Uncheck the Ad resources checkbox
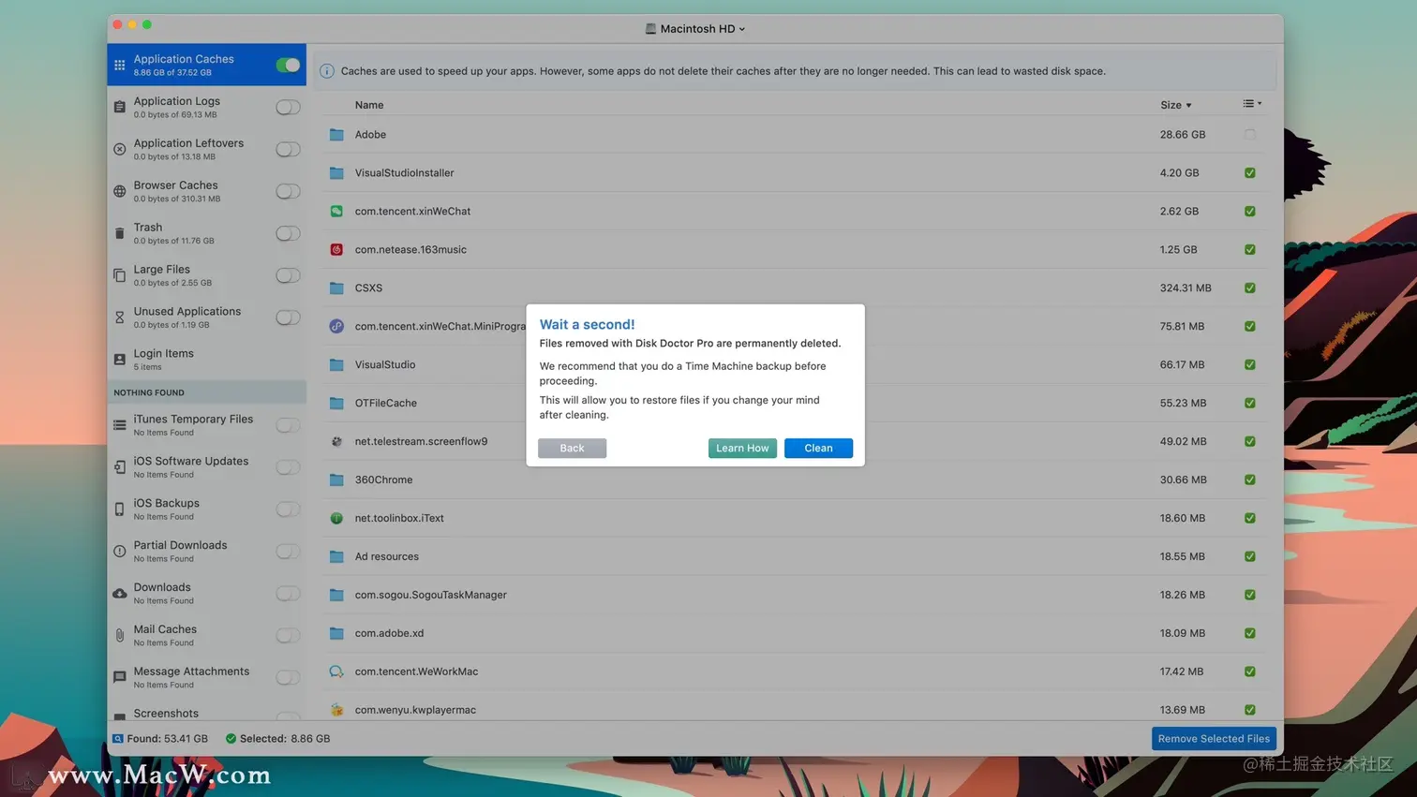 1250,556
